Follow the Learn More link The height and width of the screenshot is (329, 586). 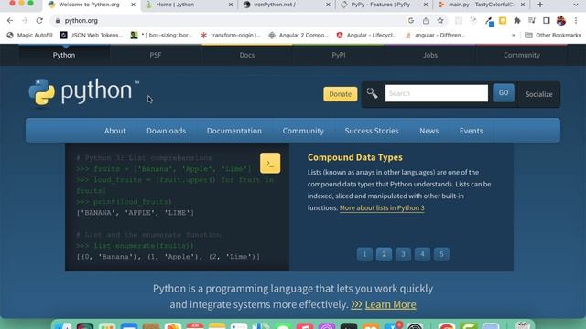pyautogui.click(x=391, y=304)
